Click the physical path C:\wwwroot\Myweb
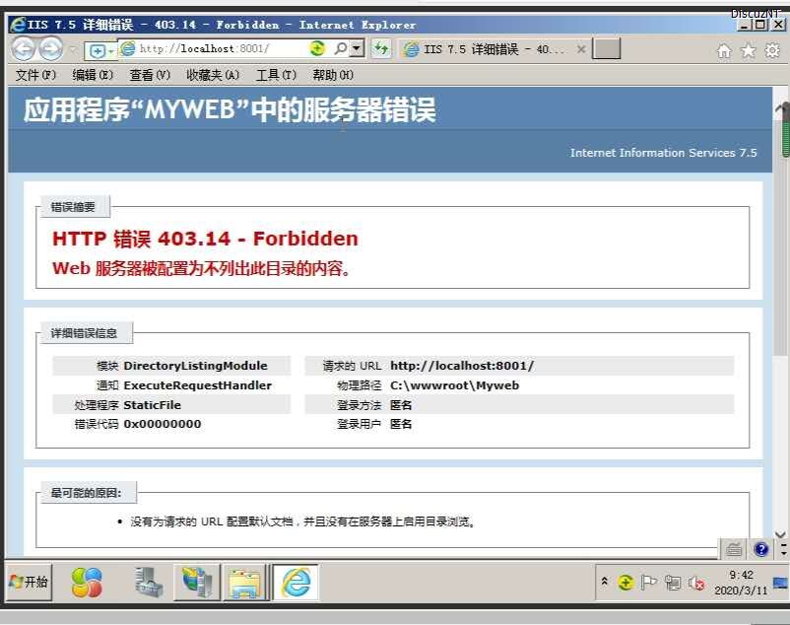Screen dimensions: 790x625 (454, 385)
